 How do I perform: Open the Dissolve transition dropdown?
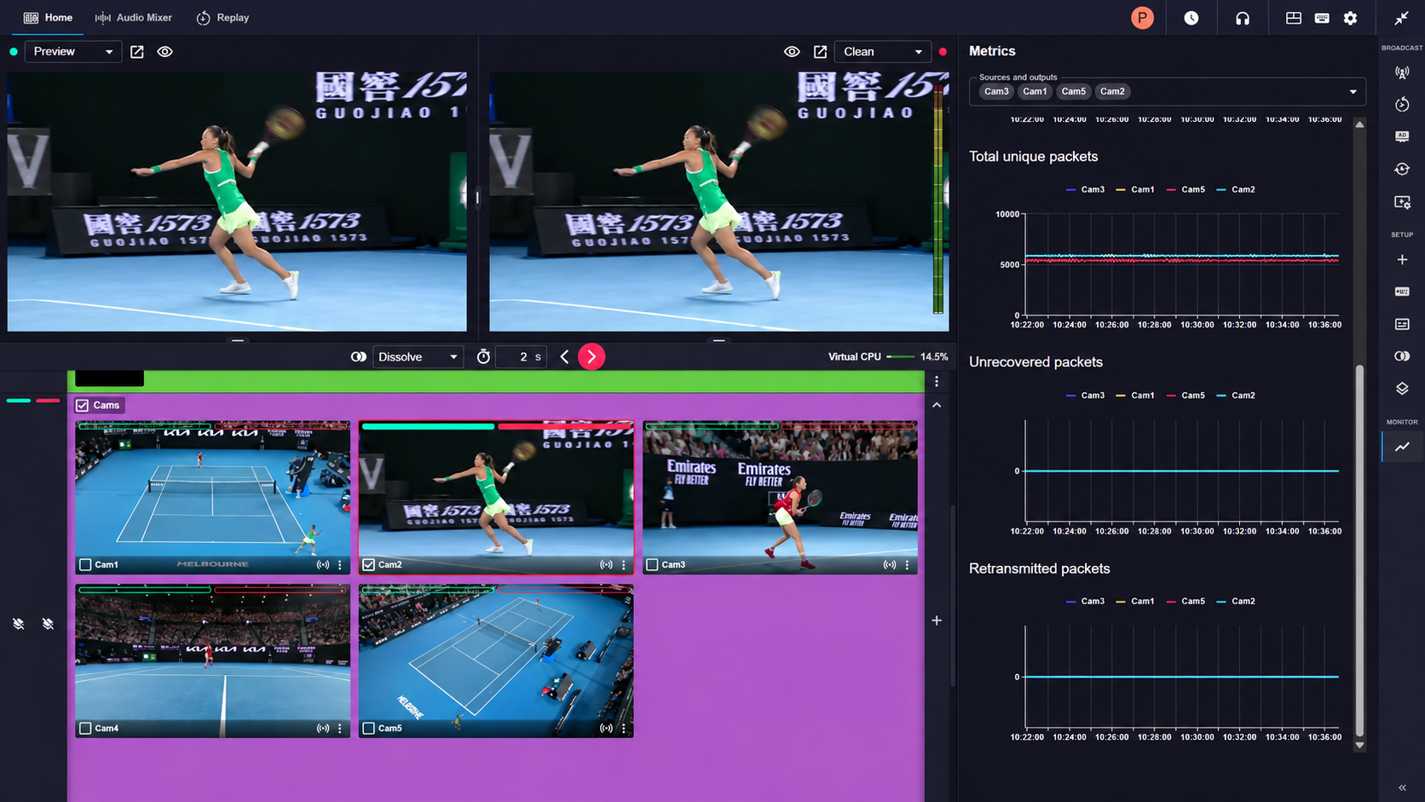point(418,357)
